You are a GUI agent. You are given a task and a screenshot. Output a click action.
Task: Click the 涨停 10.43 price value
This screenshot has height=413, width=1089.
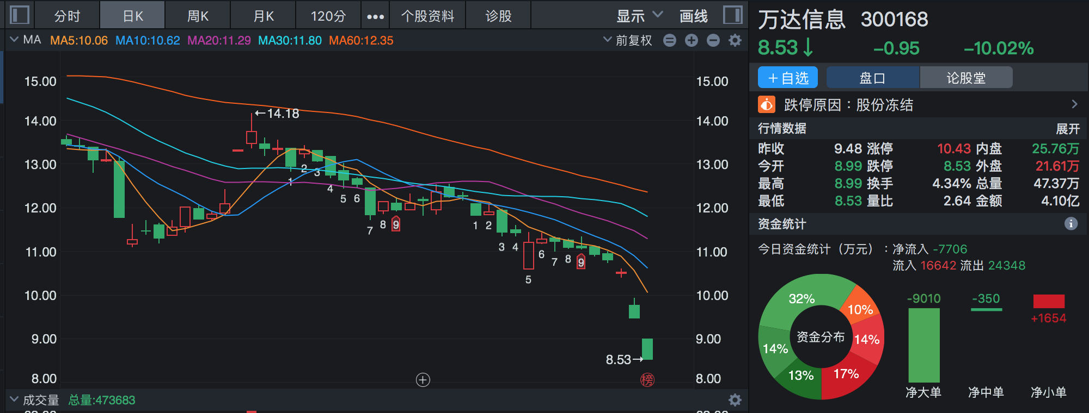[x=954, y=148]
